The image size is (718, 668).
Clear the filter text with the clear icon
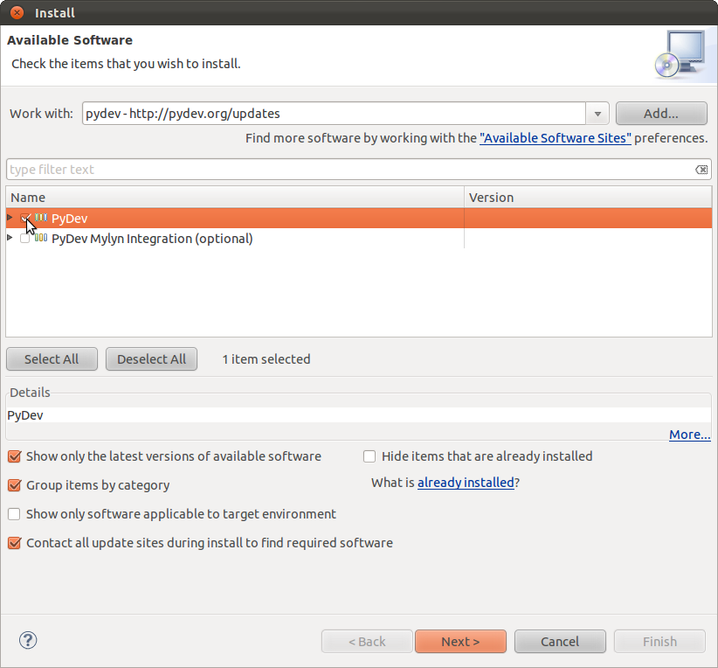[x=701, y=170]
